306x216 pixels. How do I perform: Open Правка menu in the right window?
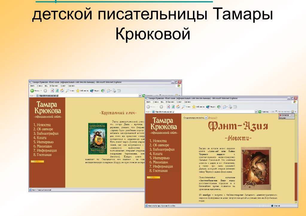156,102
